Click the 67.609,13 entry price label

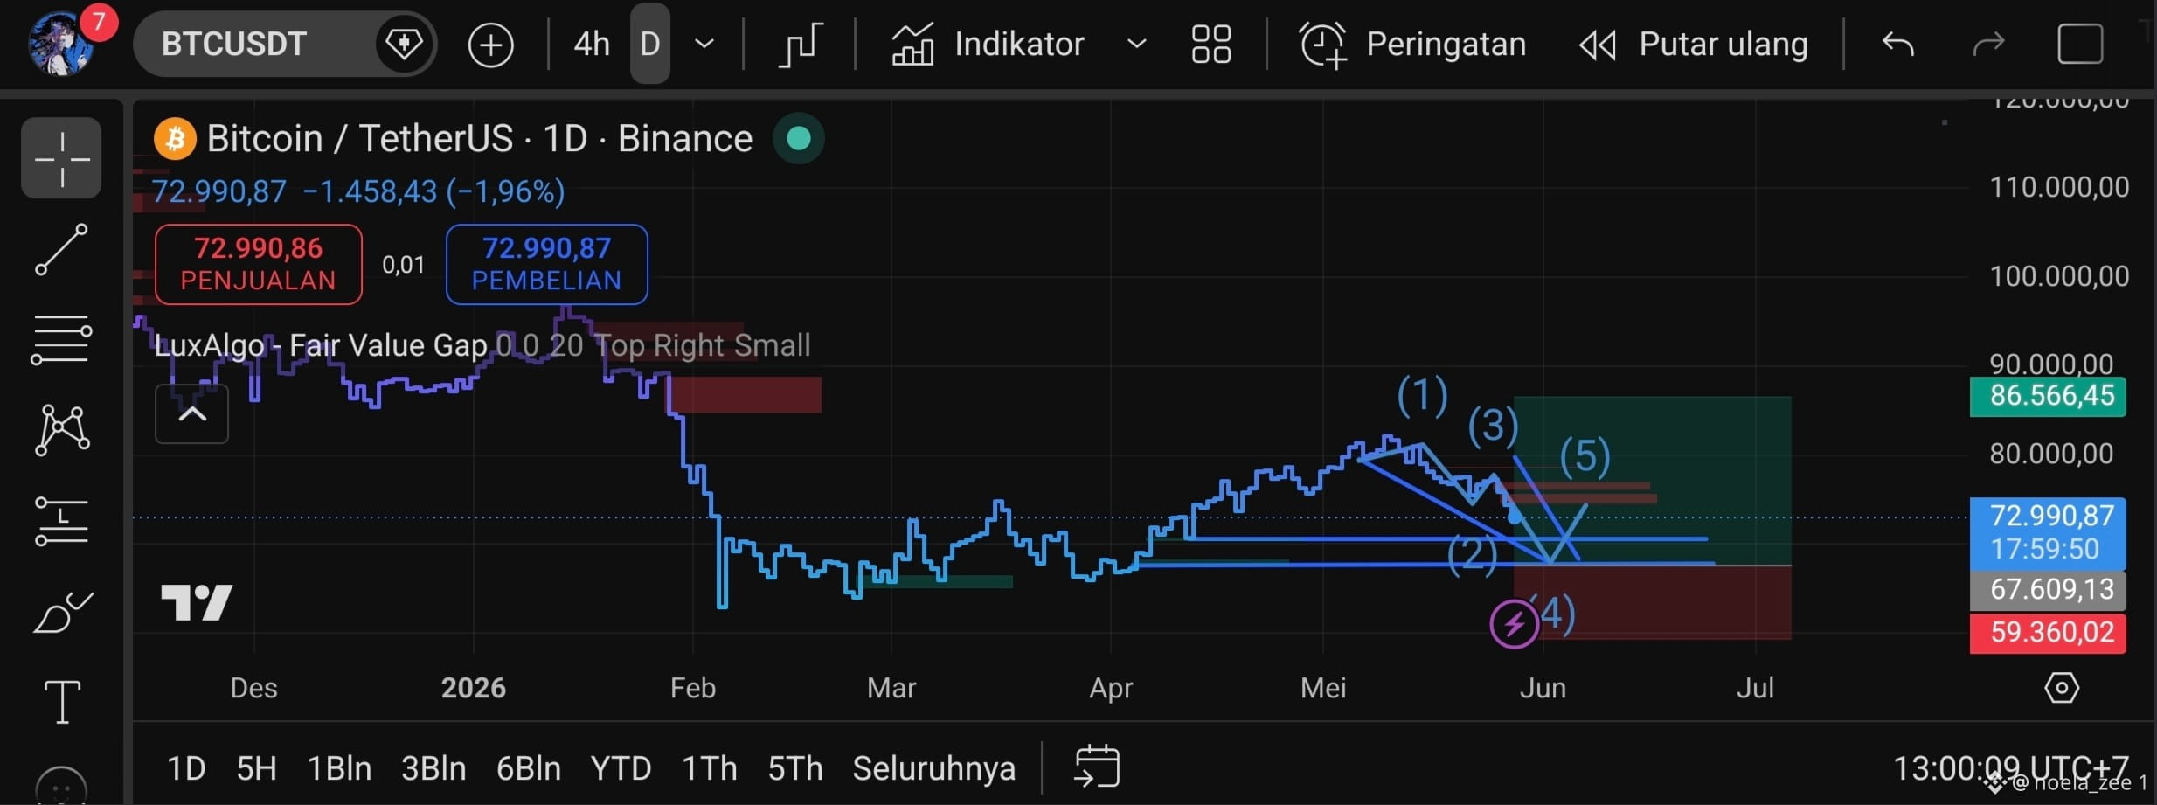(2048, 590)
